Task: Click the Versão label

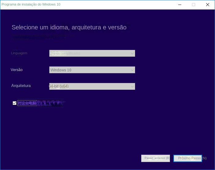Action: tap(17, 70)
